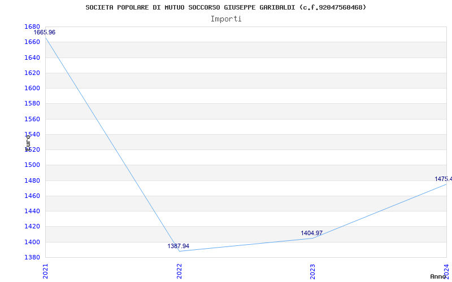This screenshot has width=452, height=282.
Task: Click the data label 1387.94
Action: 178,246
